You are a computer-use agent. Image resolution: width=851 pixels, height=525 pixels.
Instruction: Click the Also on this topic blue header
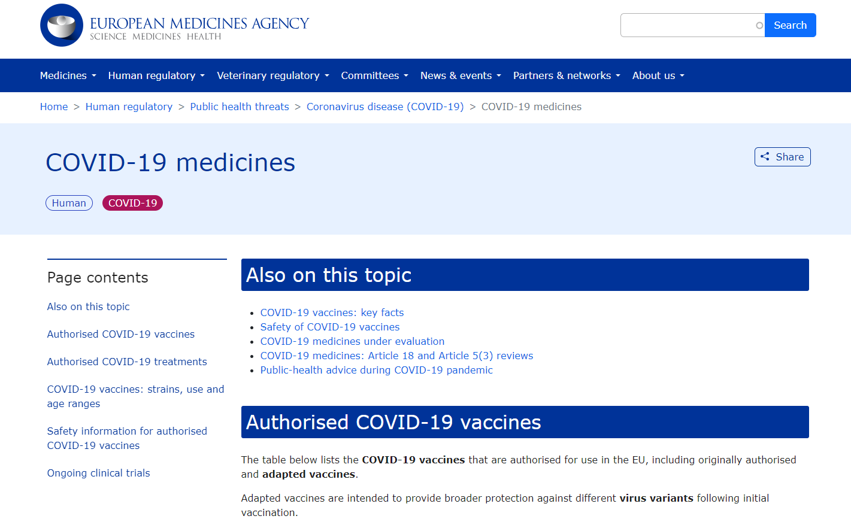click(525, 275)
